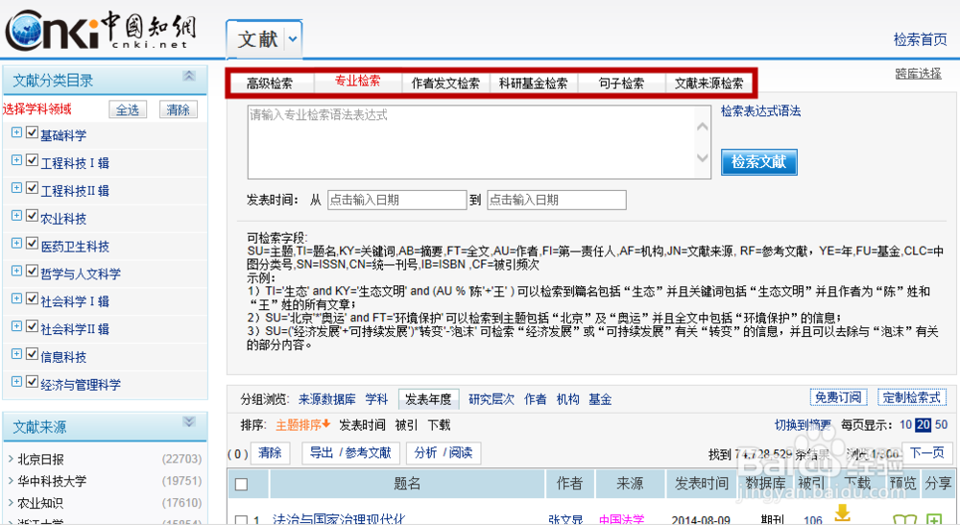Viewport: 960px width, 525px height.
Task: Toggle the 哲学与人文科学 checkbox
Action: click(x=33, y=271)
